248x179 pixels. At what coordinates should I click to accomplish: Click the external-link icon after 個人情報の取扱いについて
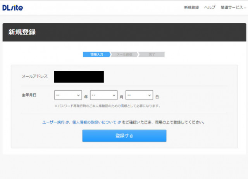(x=119, y=122)
